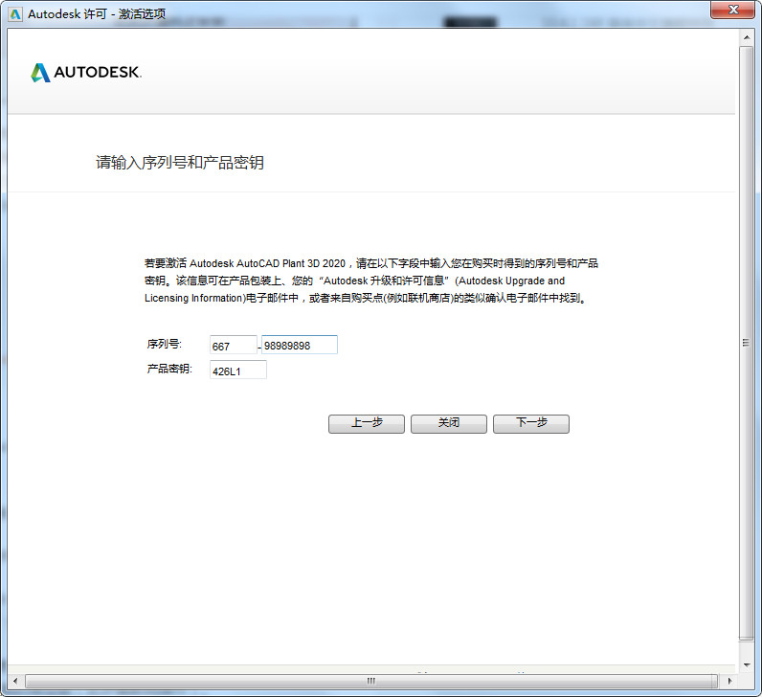The width and height of the screenshot is (762, 697).
Task: Close the Autodesk license window
Action: tap(733, 10)
